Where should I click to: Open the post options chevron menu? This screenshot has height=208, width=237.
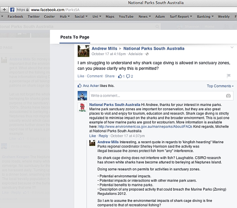pyautogui.click(x=232, y=47)
